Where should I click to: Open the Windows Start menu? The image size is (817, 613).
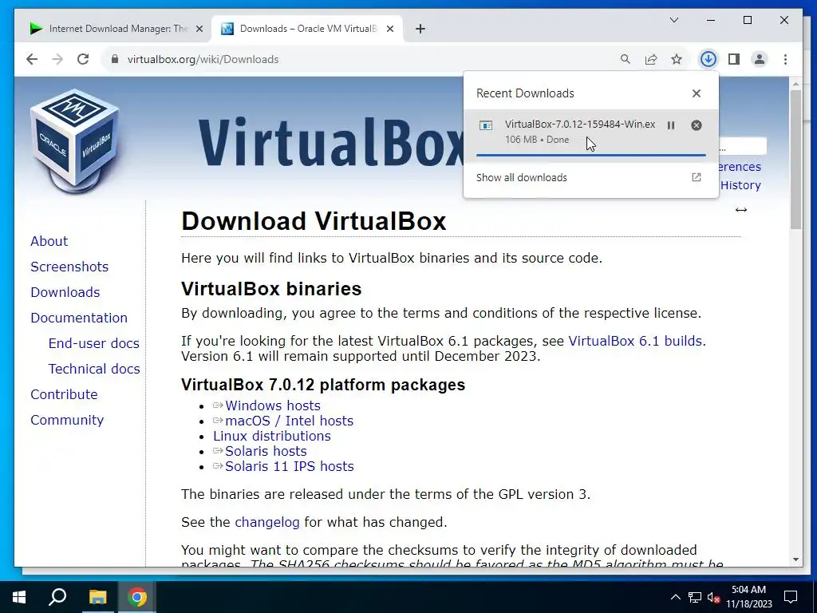[x=19, y=597]
